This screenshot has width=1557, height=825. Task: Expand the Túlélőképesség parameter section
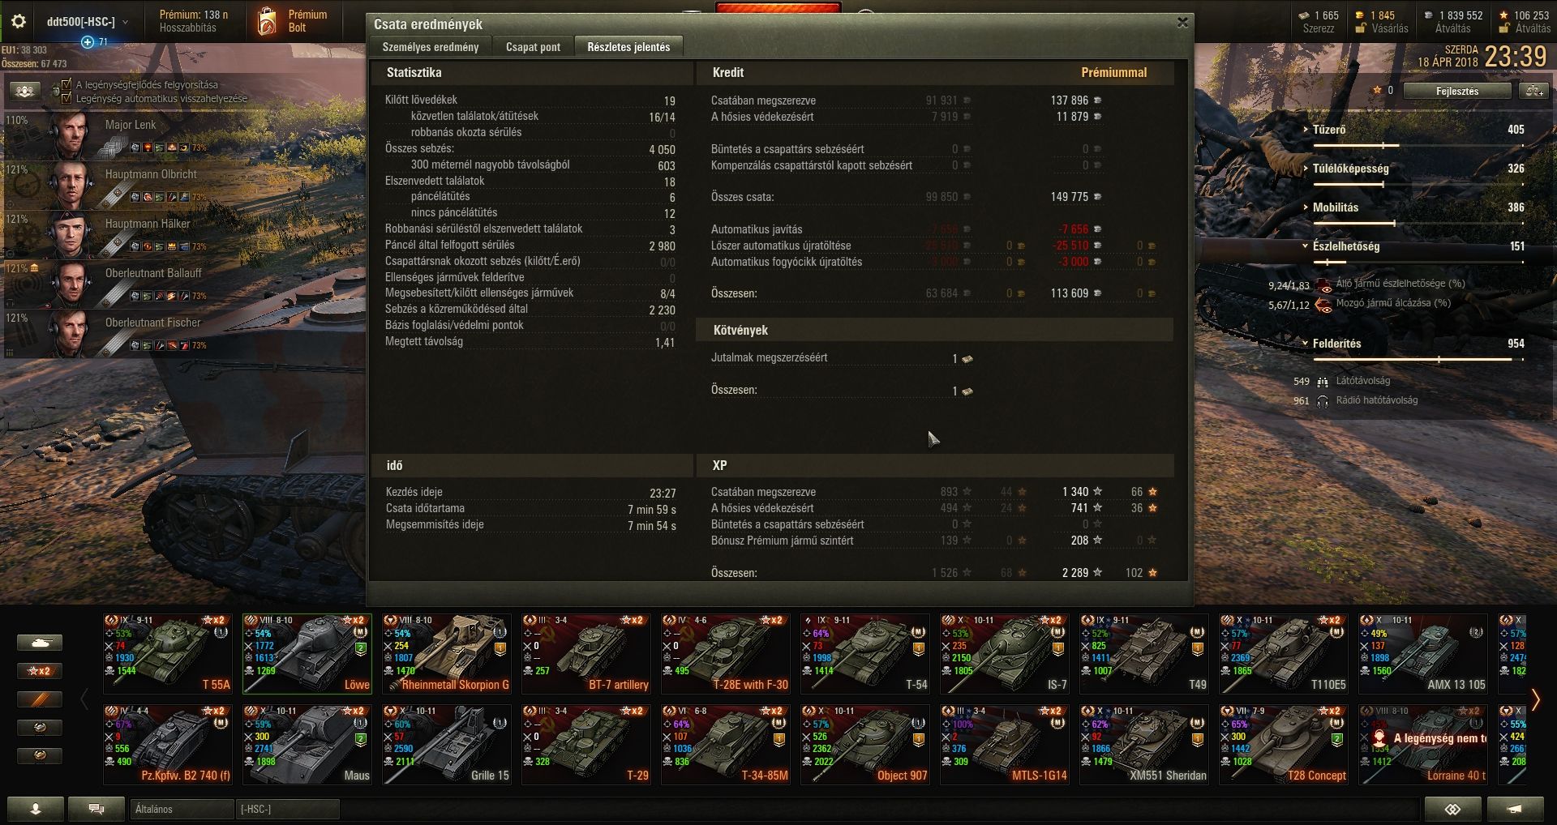click(x=1305, y=169)
